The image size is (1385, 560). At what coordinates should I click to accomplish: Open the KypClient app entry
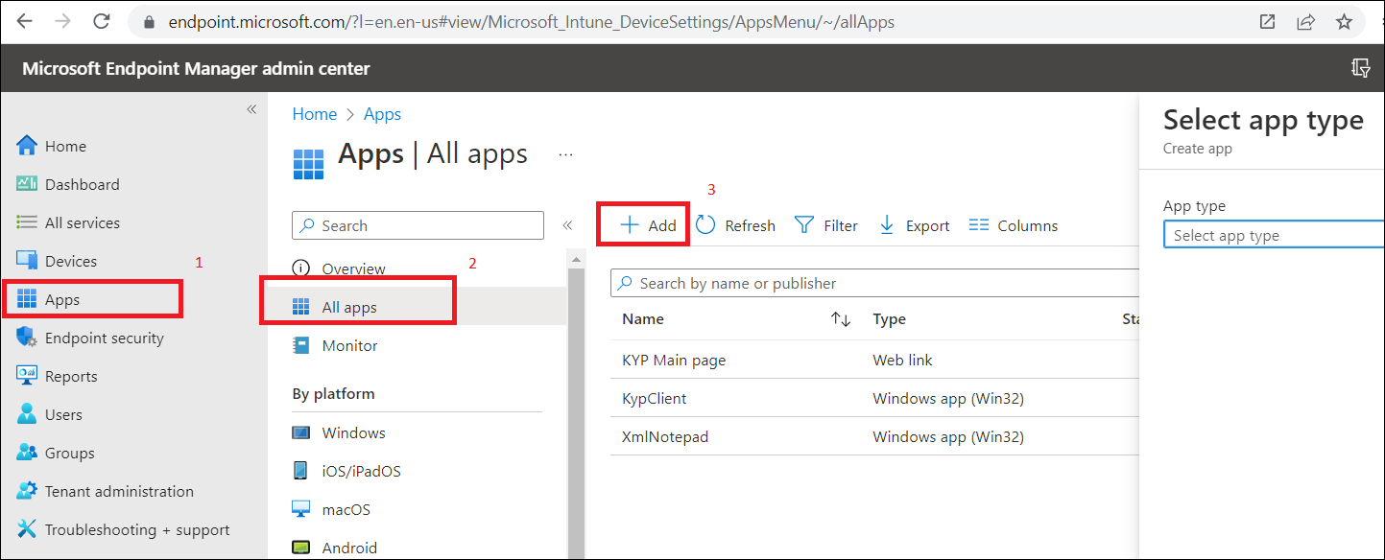click(x=655, y=398)
